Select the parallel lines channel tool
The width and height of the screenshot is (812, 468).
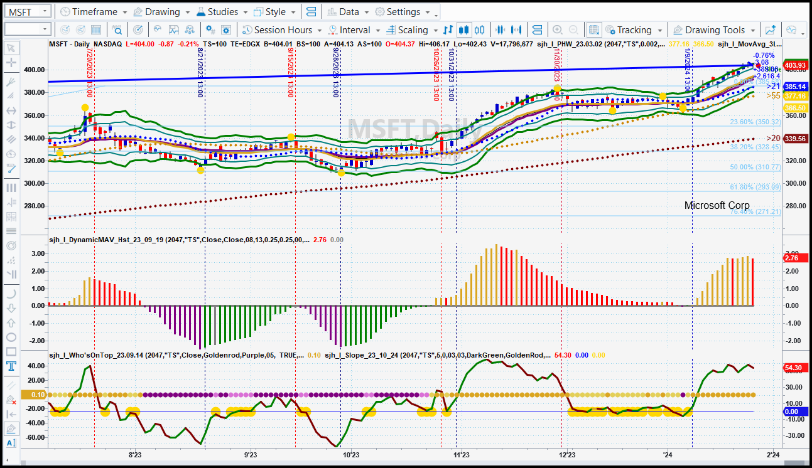point(11,139)
